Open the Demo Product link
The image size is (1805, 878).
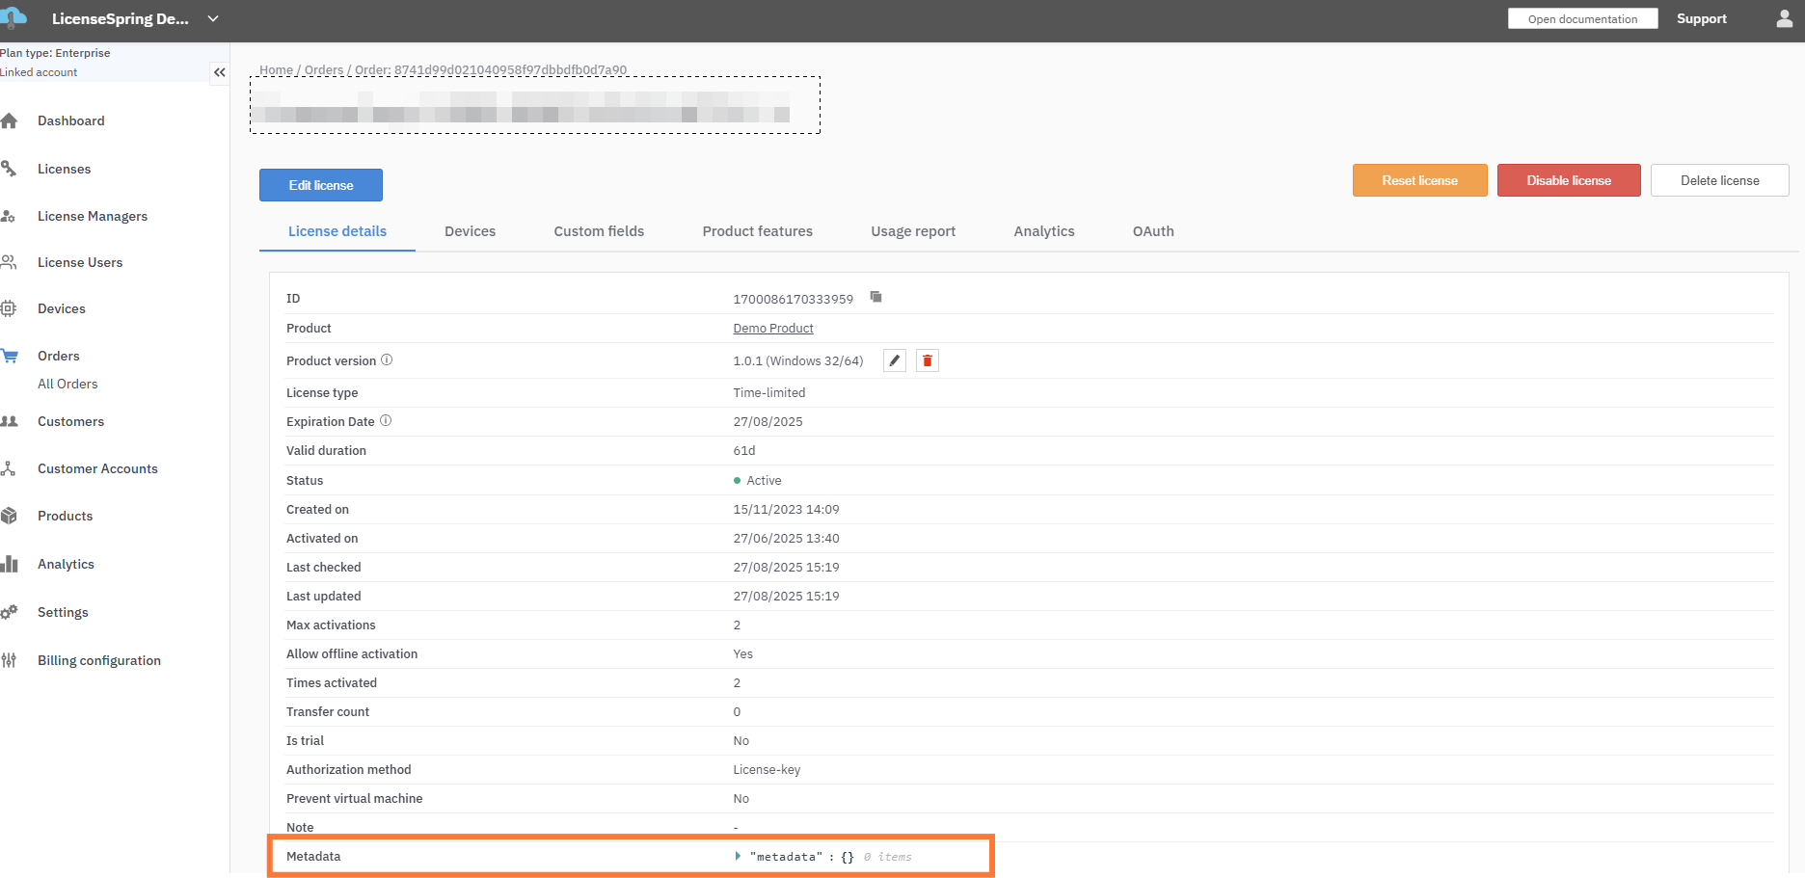(x=772, y=328)
